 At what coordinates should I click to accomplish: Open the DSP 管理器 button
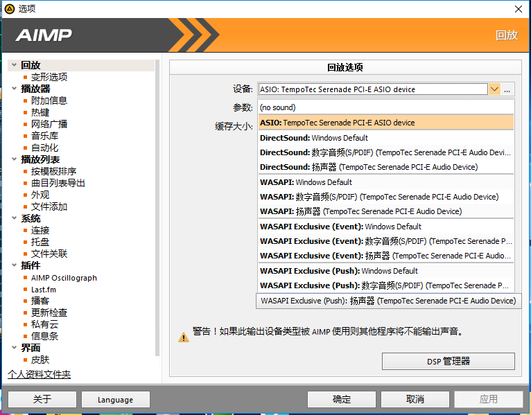click(x=448, y=361)
